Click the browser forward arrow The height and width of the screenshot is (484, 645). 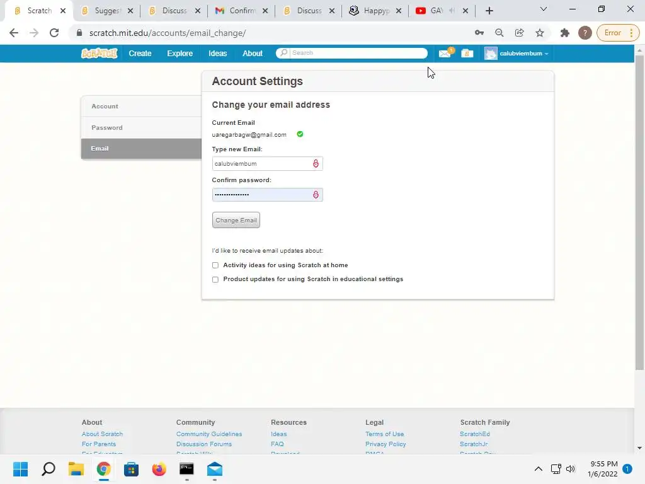tap(34, 33)
